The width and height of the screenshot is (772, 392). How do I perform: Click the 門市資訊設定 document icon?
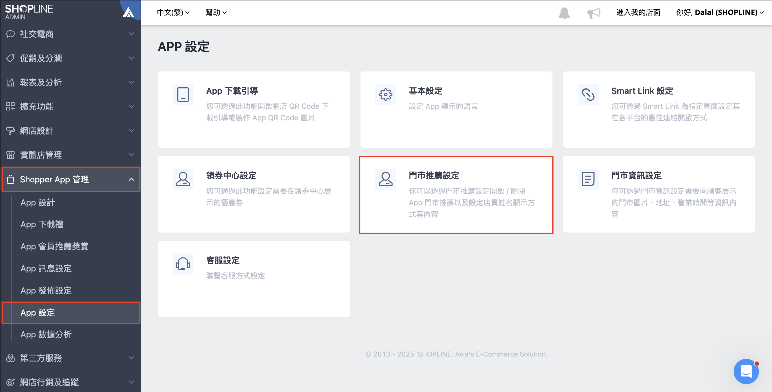pos(588,179)
